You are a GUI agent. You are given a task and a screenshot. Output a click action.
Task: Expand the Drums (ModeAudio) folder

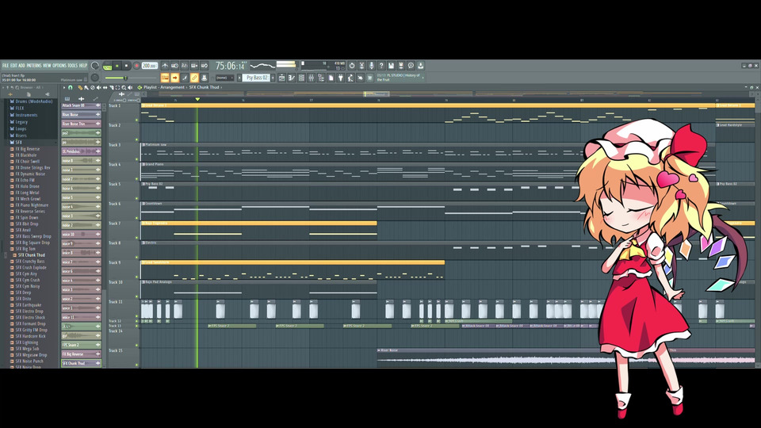[33, 101]
